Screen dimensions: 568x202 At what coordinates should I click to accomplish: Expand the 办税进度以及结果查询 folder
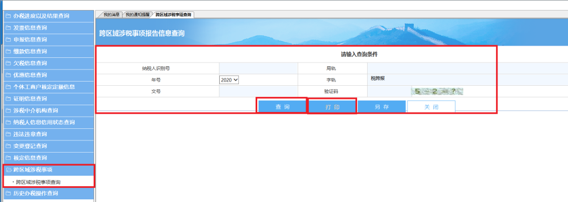point(48,16)
